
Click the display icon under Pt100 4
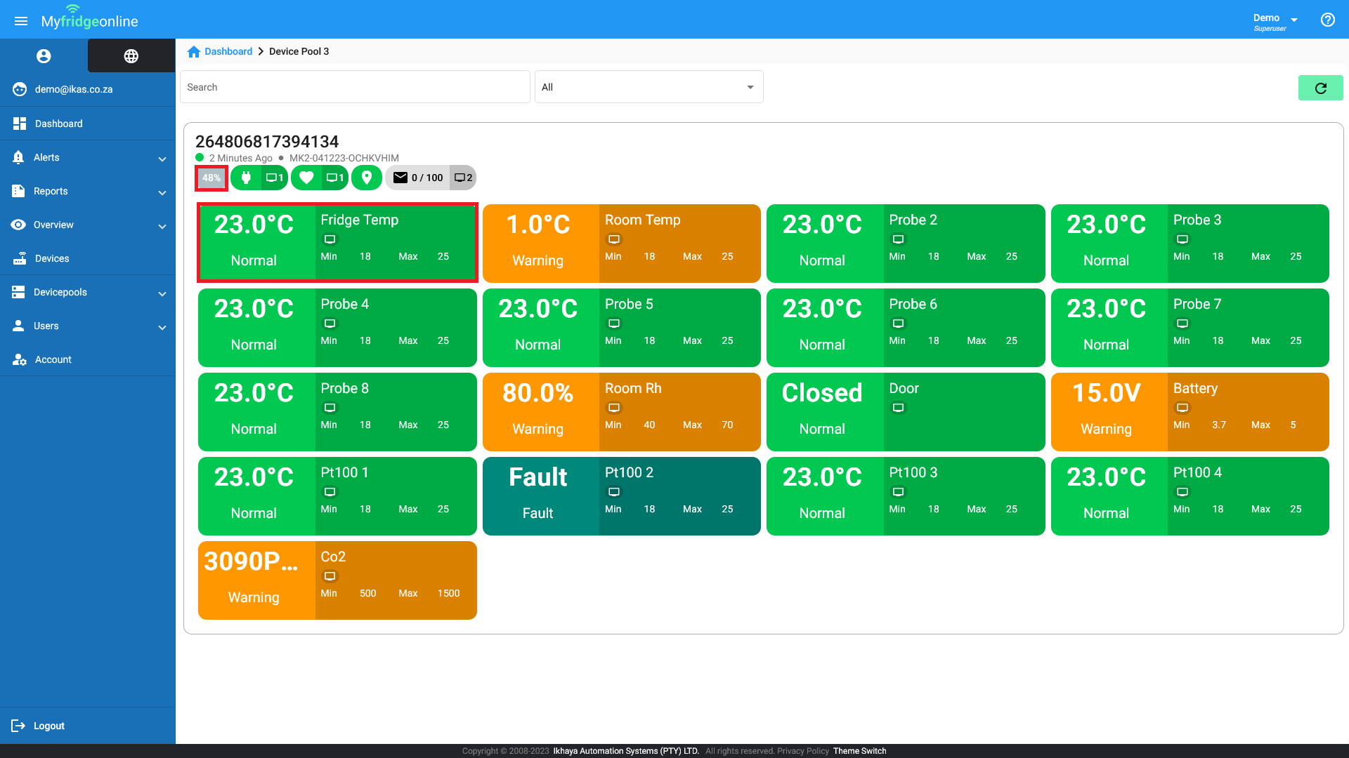coord(1182,492)
